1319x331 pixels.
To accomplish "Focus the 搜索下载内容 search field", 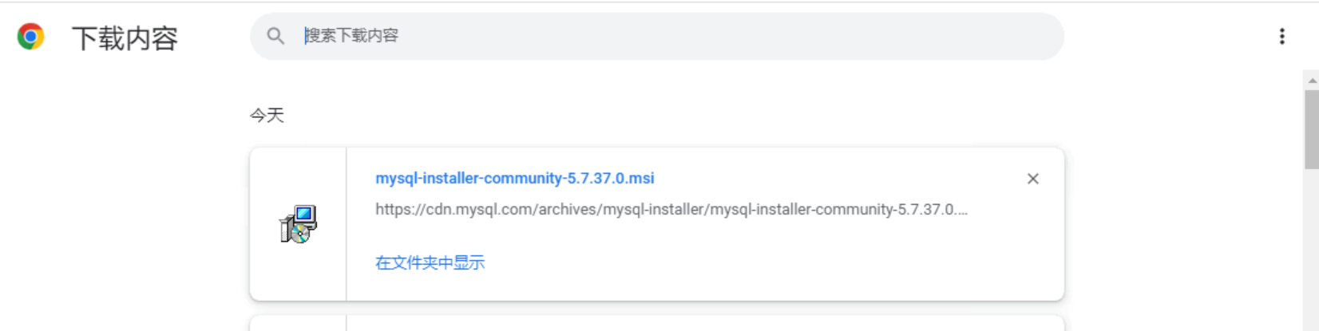I will click(x=559, y=36).
